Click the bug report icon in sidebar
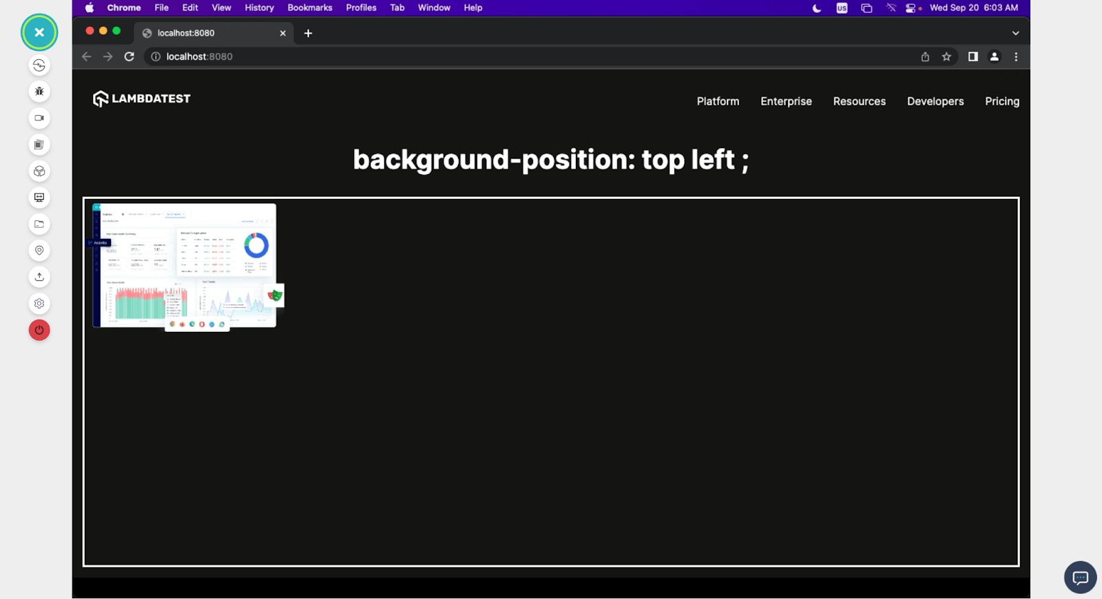The image size is (1102, 599). coord(39,92)
